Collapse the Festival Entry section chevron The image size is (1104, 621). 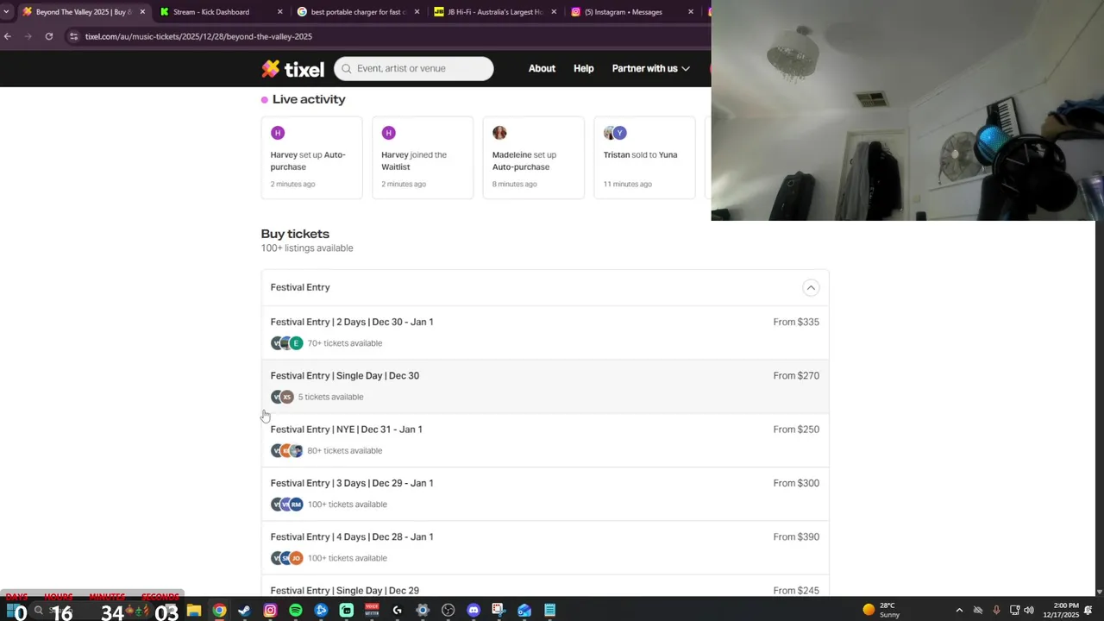(811, 287)
